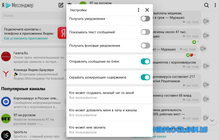Viewport: 219px width, 140px height.
Task: Open the Газета.Ru chat
Action: (x=34, y=57)
